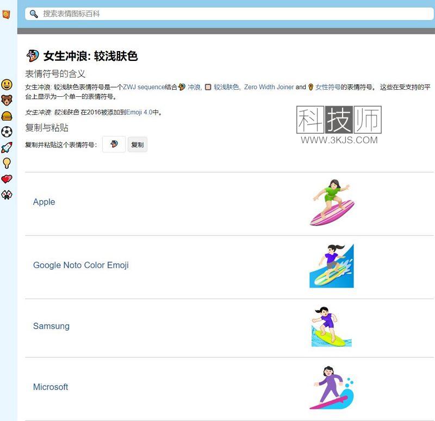
Task: Click the female sign icon before 女性符号
Action: click(x=310, y=87)
